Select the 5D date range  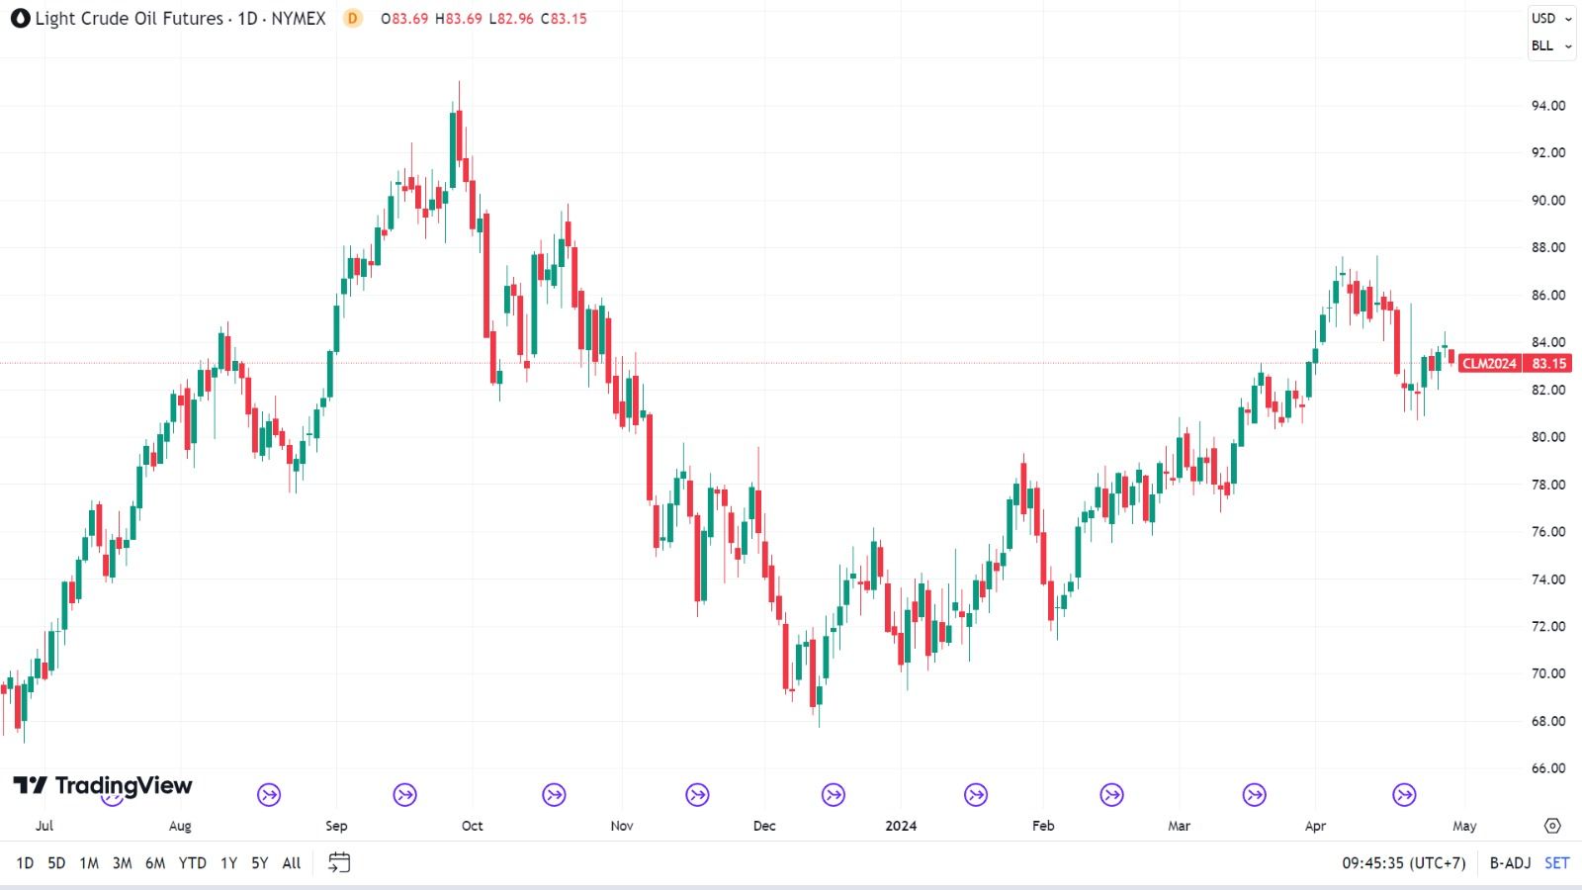click(56, 863)
